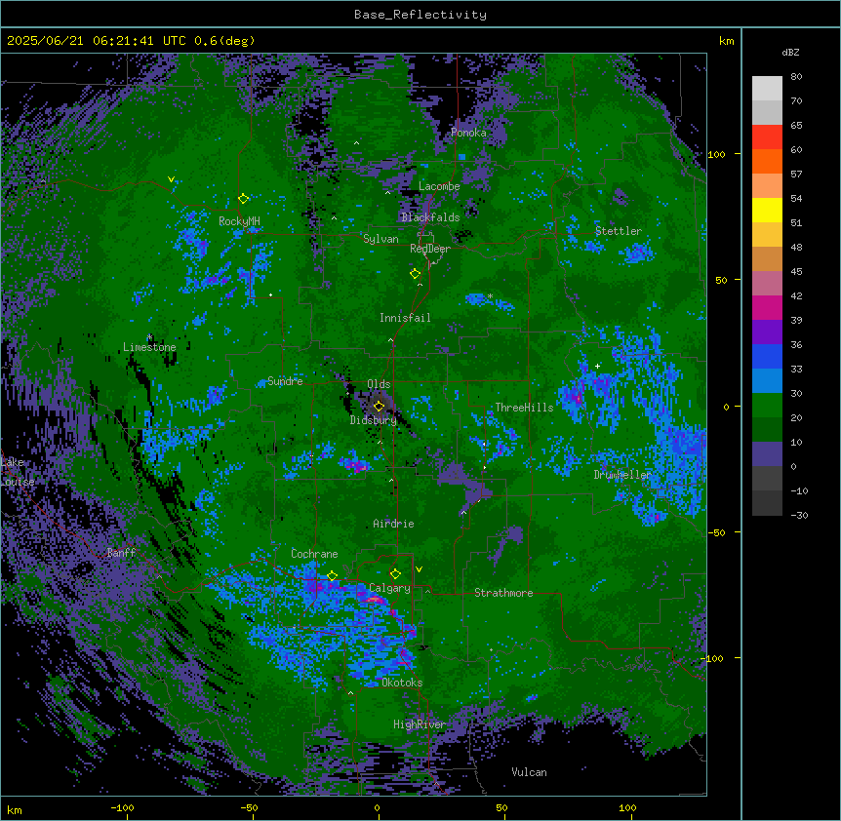Select the red 60-65 dBZ legend swatch

coord(767,137)
